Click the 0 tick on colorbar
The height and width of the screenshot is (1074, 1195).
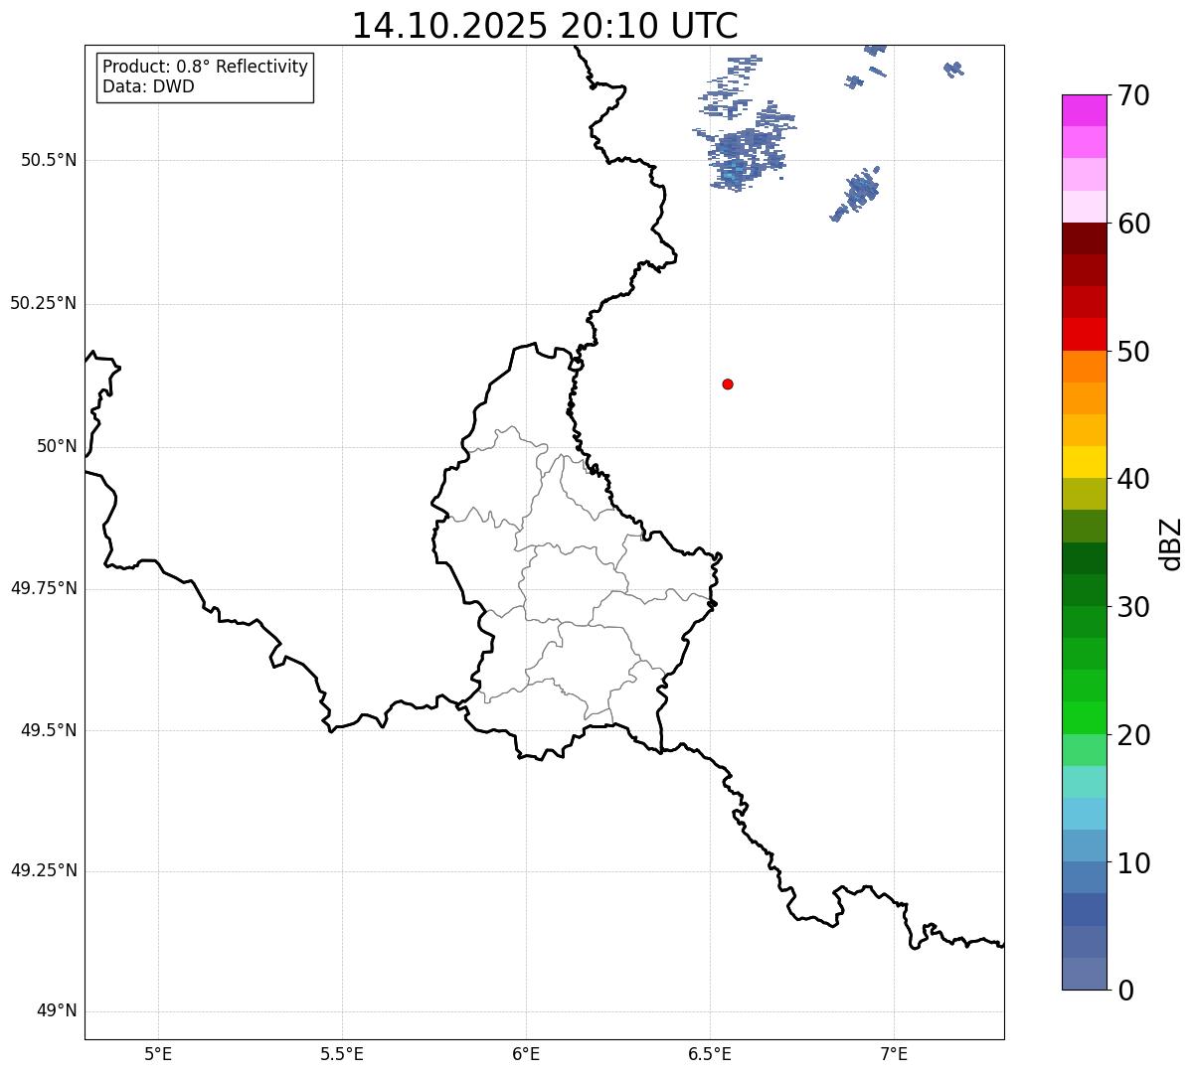1124,991
